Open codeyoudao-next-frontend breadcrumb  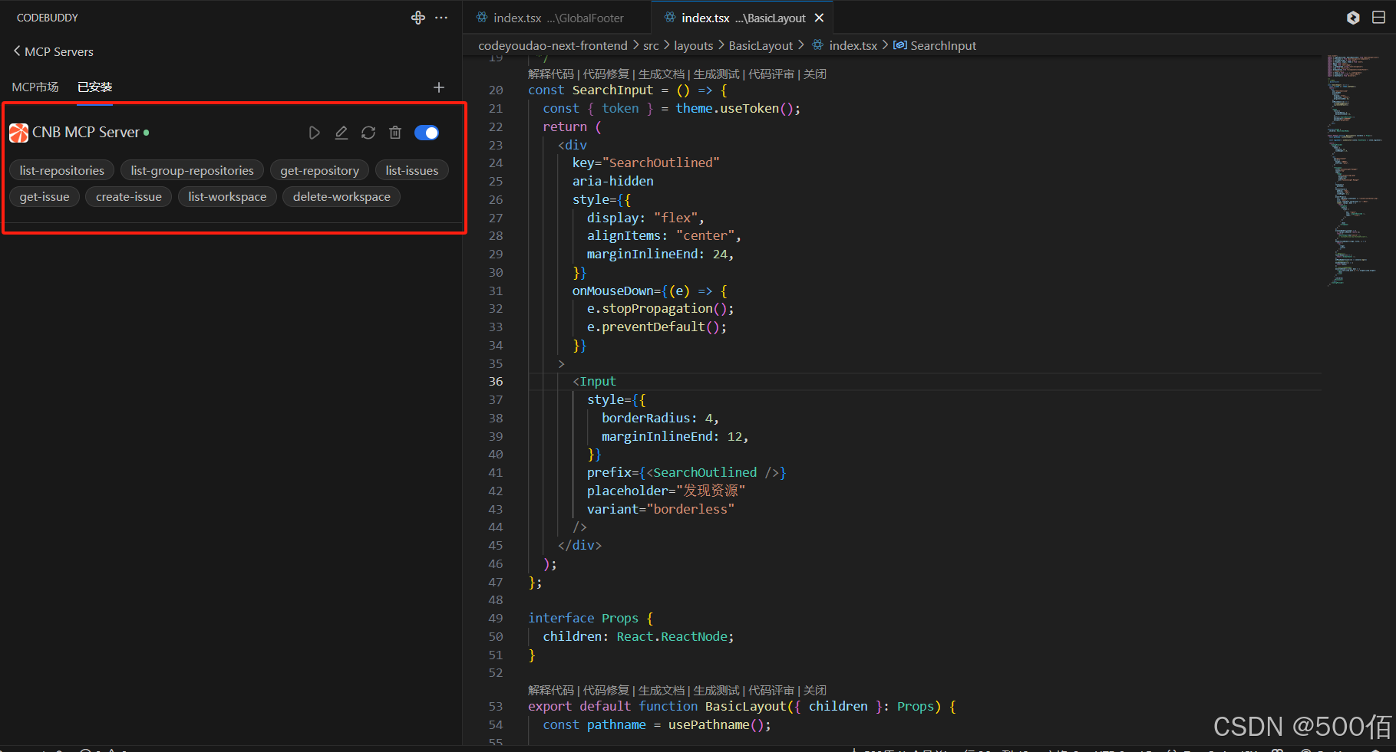tap(553, 46)
